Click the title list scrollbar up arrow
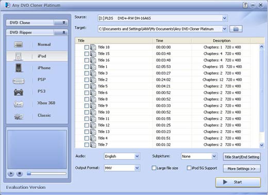The width and height of the screenshot is (268, 195). (261, 47)
